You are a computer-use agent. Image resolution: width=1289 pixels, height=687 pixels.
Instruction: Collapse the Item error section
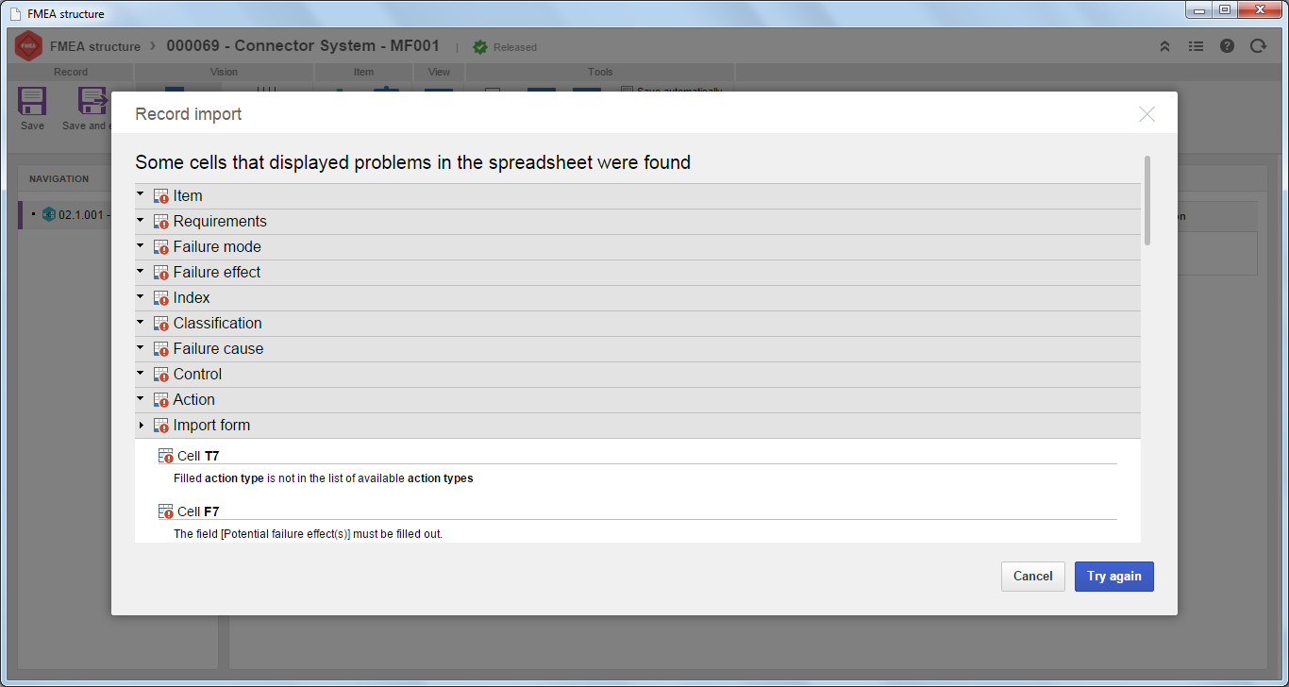tap(141, 195)
